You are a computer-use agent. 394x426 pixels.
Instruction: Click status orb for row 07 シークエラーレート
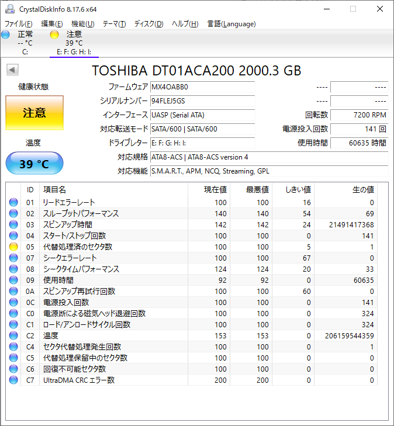pyautogui.click(x=13, y=258)
